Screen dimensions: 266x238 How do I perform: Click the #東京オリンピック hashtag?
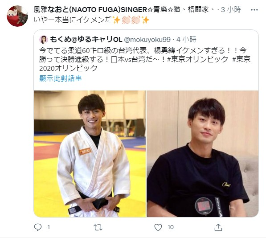pos(197,60)
